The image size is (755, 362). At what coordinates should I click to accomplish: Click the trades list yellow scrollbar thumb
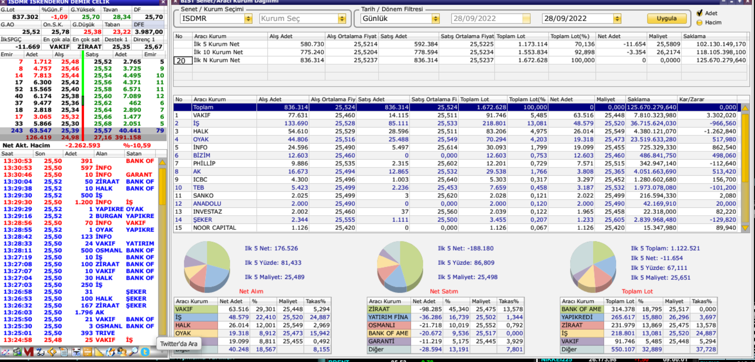click(162, 186)
